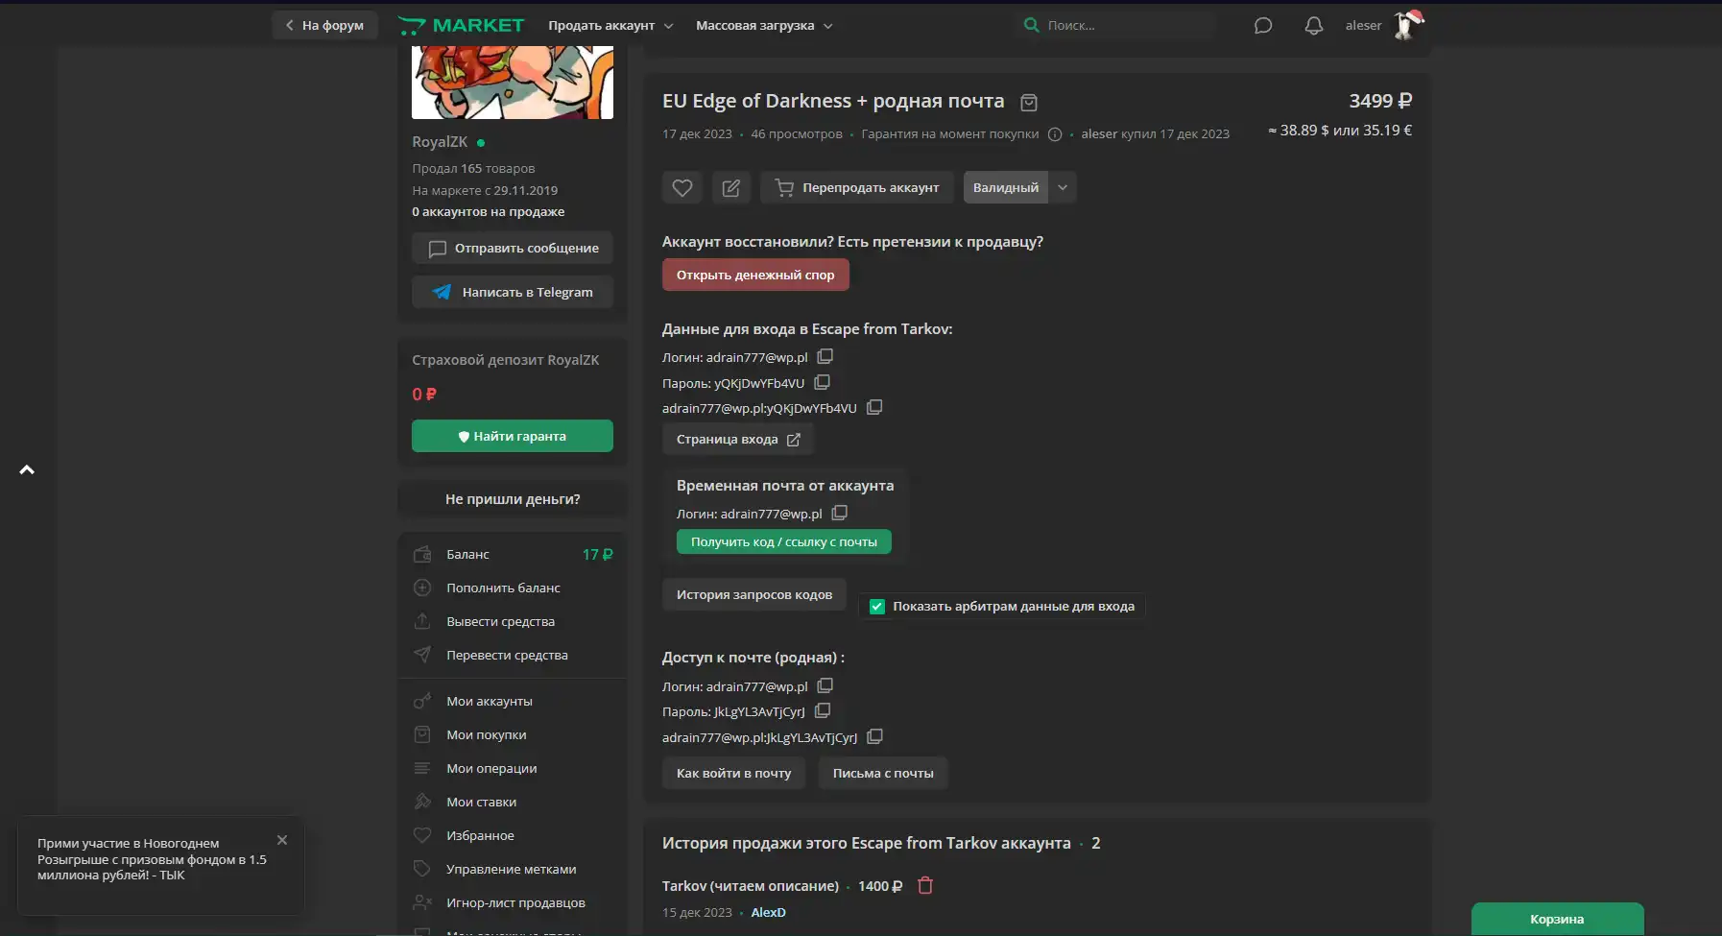Copy Tarkov login adrain777@wp.pl

pyautogui.click(x=825, y=356)
